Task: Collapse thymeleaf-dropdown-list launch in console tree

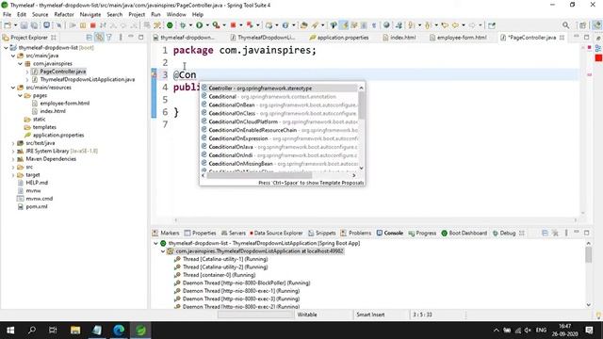Action: click(155, 243)
